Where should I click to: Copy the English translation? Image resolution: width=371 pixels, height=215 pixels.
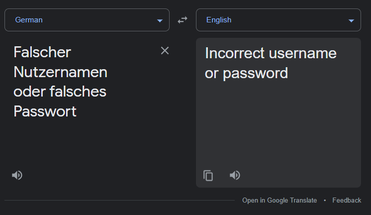(x=208, y=175)
